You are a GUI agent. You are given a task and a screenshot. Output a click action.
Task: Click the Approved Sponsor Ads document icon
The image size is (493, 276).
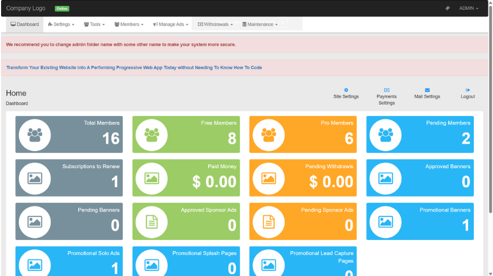click(152, 222)
